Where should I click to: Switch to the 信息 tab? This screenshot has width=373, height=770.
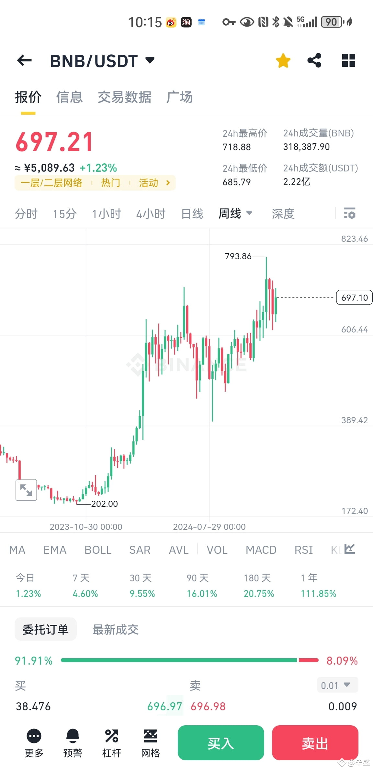coord(69,97)
